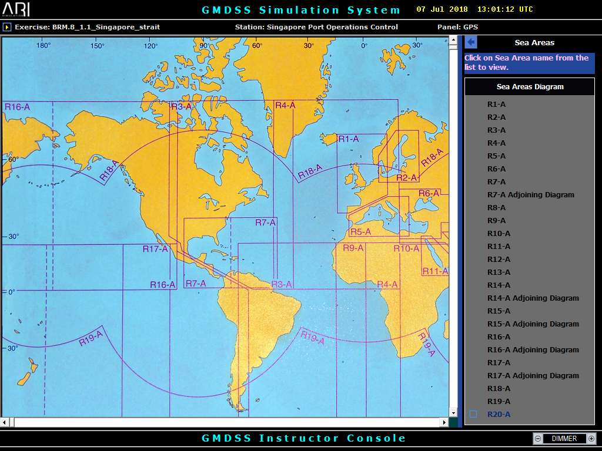Click the horizontal scrollbar thumb of the map
This screenshot has width=602, height=451.
(x=12, y=422)
